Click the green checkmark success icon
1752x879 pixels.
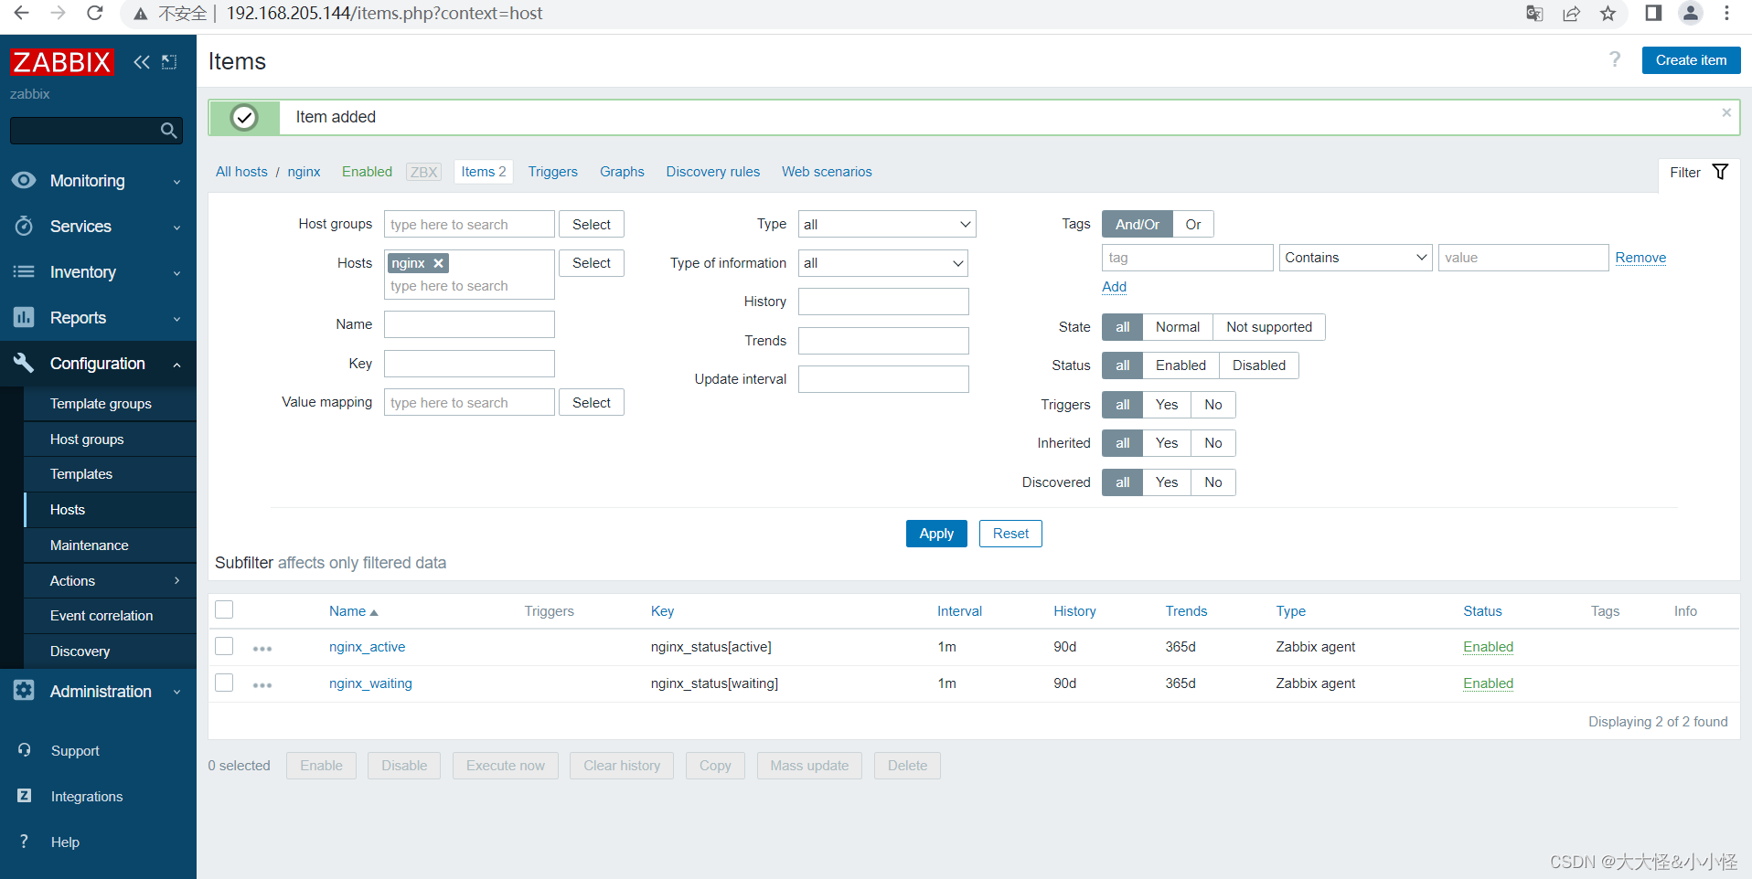(x=244, y=118)
